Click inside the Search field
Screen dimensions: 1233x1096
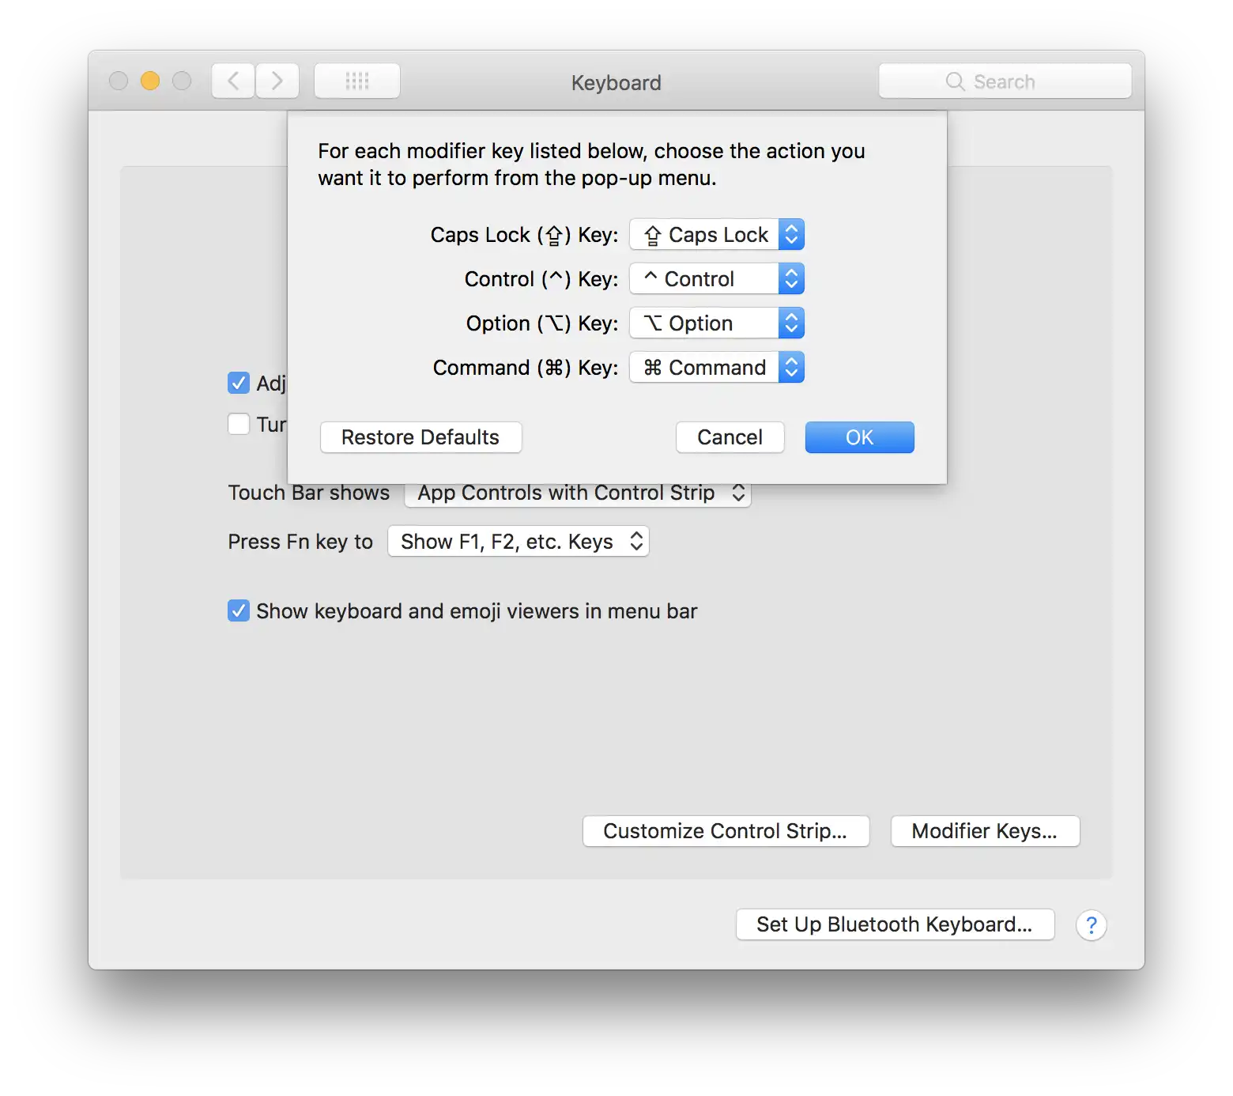pos(1020,81)
